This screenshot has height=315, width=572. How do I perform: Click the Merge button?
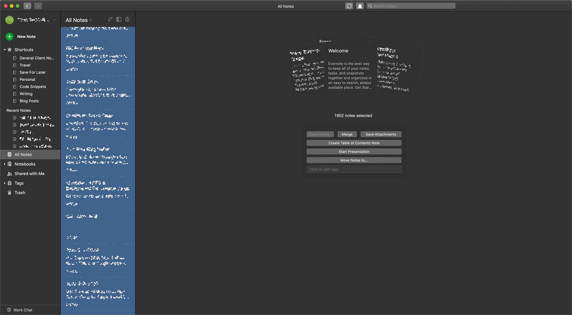click(347, 134)
